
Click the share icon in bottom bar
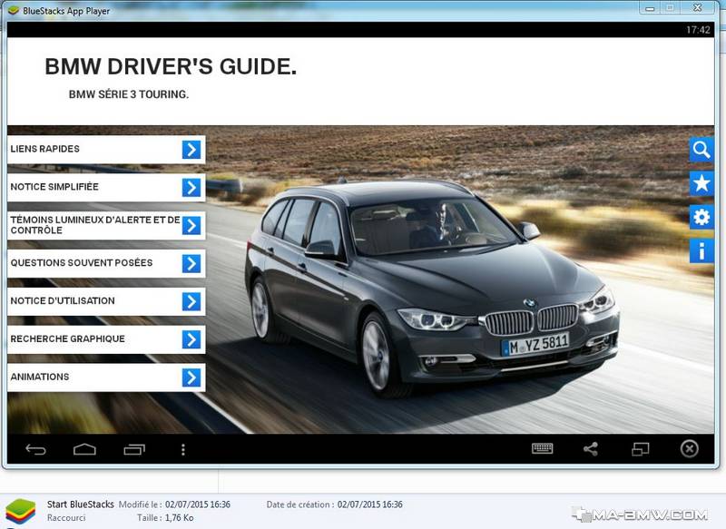591,448
